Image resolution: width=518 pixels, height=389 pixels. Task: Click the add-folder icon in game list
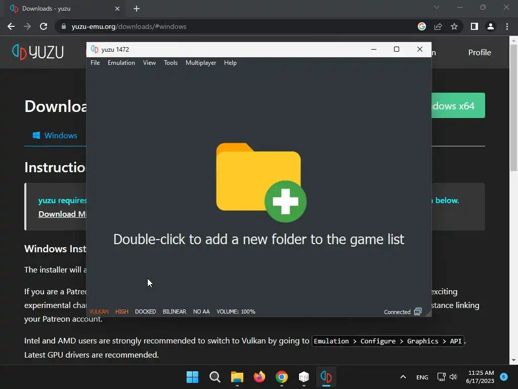pyautogui.click(x=261, y=182)
